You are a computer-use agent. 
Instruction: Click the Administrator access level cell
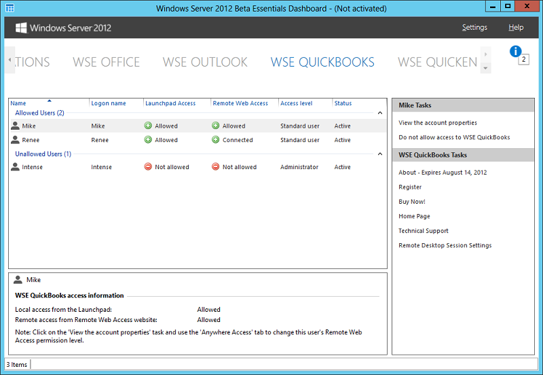click(x=299, y=167)
